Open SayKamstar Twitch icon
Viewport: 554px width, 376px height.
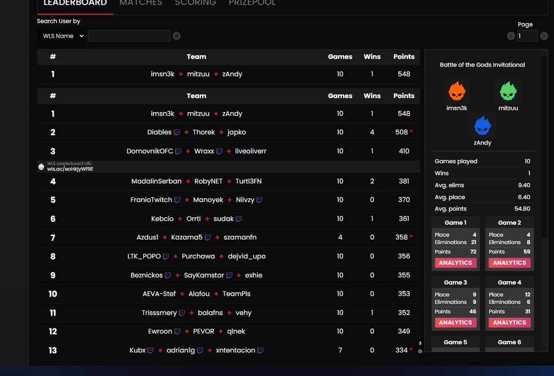(229, 275)
